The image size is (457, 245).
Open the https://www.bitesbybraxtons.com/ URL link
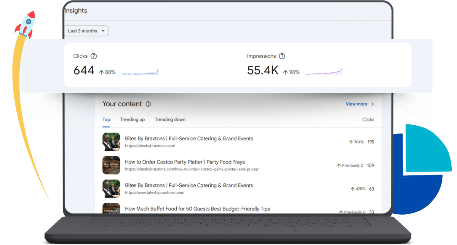[x=154, y=192]
